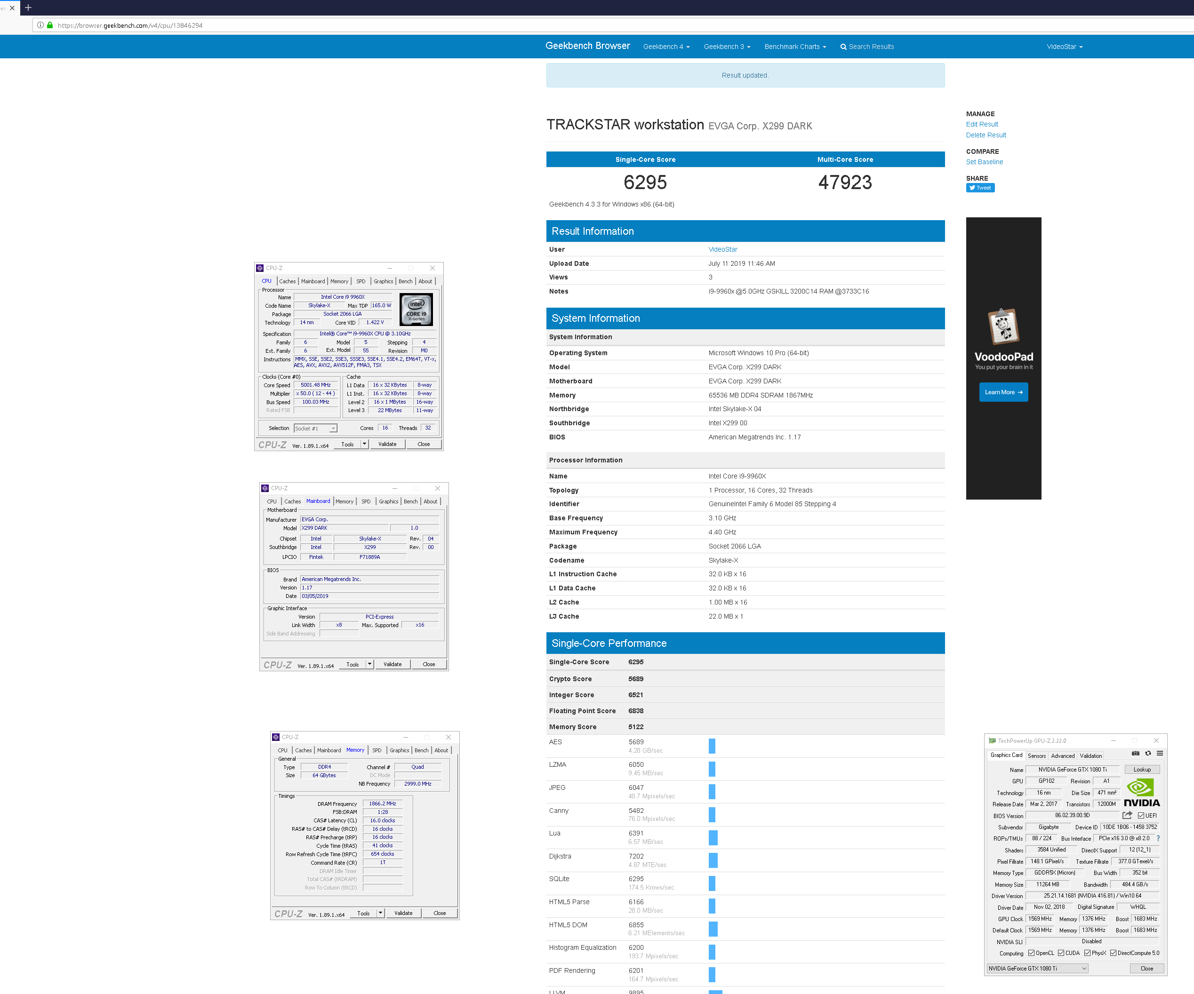Viewport: 1194px width, 994px height.
Task: Click Validate in CPU-Z CPU tab window
Action: pos(387,445)
